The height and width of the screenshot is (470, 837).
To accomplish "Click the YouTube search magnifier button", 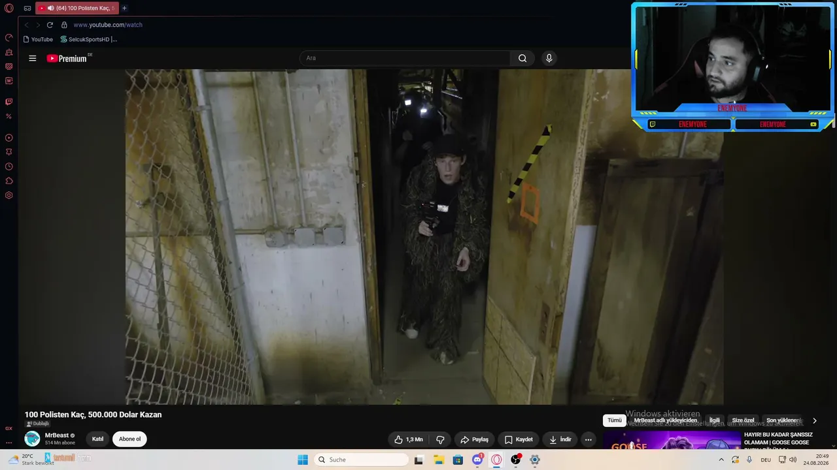I will tap(522, 58).
